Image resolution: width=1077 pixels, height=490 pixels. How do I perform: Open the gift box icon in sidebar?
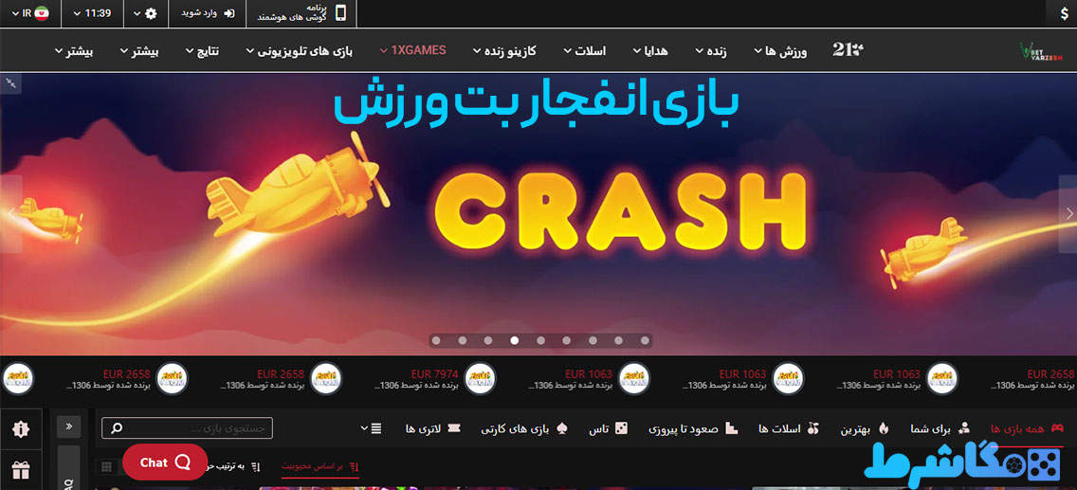(x=21, y=471)
